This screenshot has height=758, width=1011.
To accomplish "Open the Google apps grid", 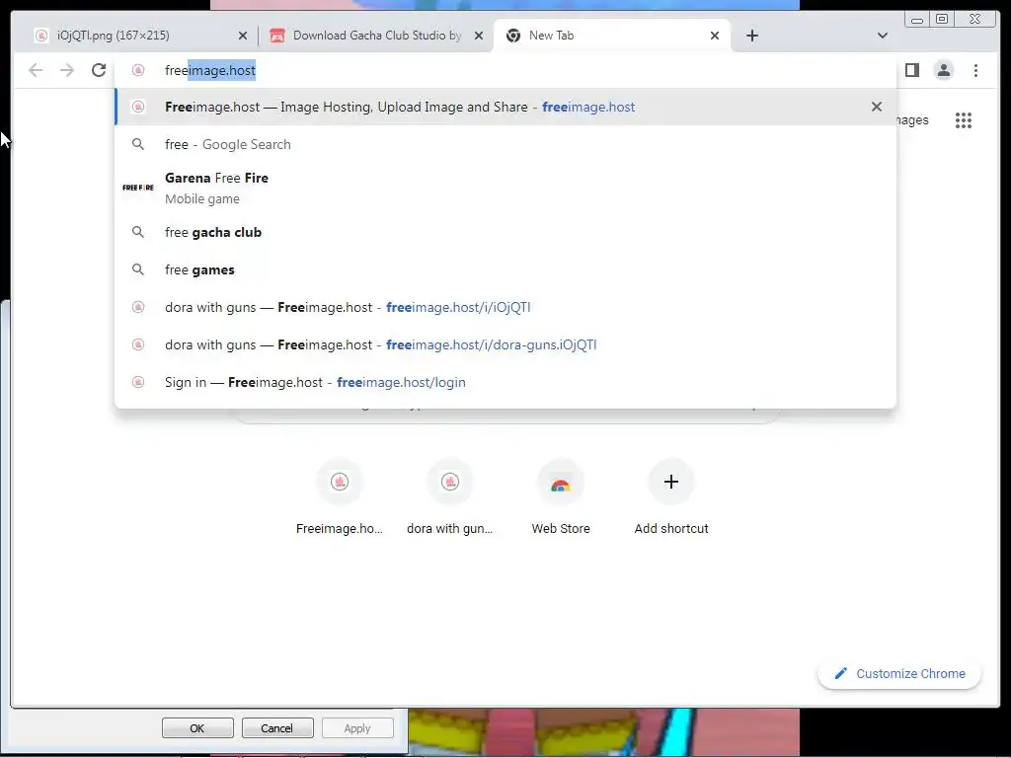I will pyautogui.click(x=964, y=120).
